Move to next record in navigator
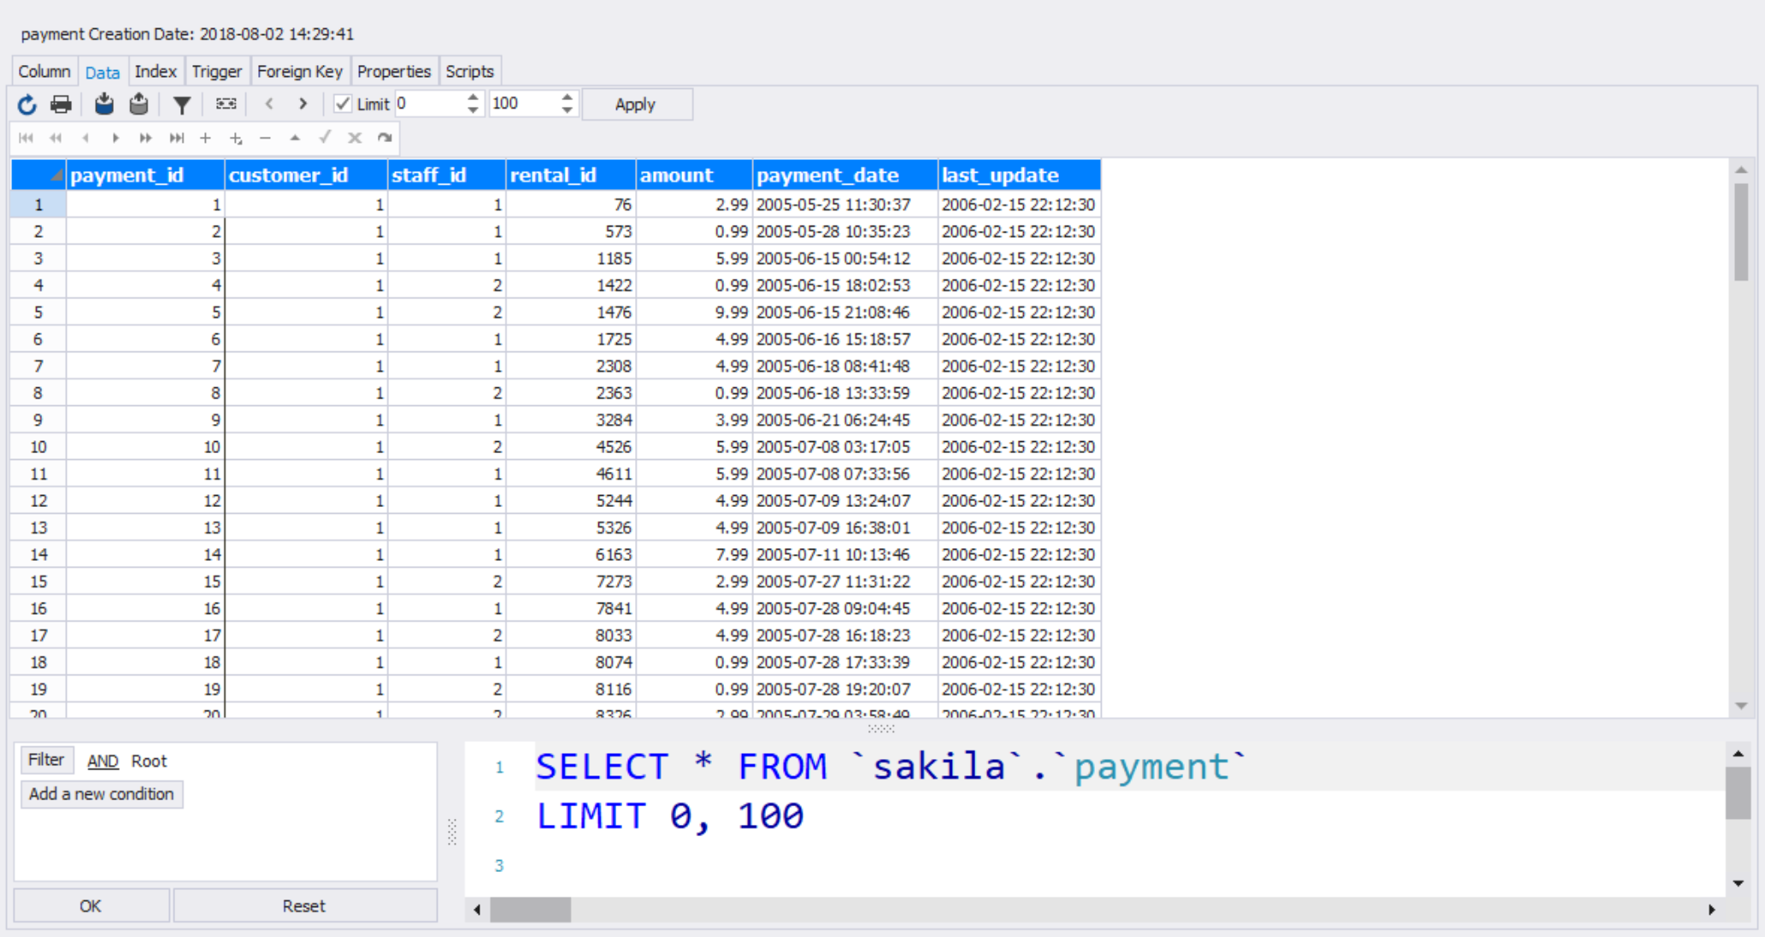 tap(115, 138)
